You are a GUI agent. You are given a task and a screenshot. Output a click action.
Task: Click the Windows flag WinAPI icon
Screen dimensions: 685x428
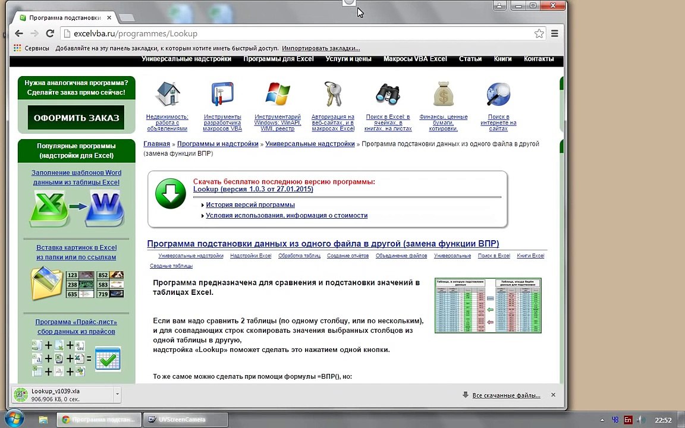tap(278, 93)
